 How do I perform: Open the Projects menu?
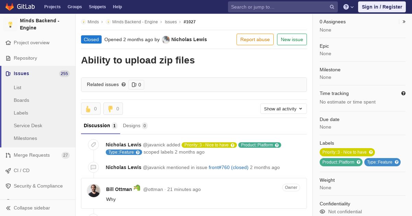pos(53,7)
